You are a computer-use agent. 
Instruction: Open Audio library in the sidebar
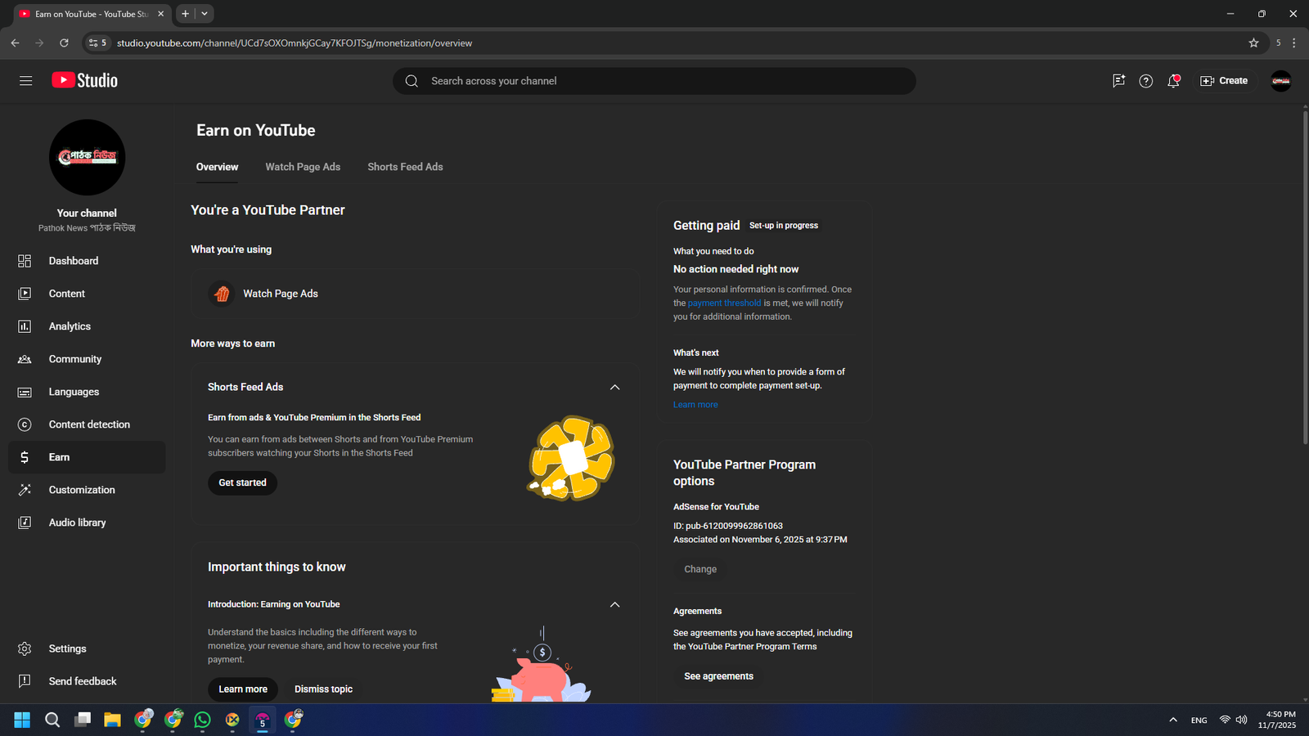(x=87, y=523)
